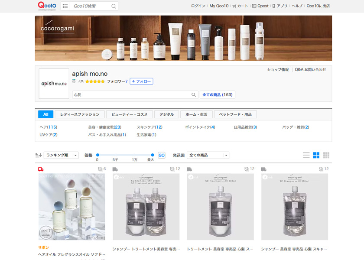Screen dimensions: 364x260
Task: Open the SC Shampoo and Treatment refill image
Action: pos(146,207)
